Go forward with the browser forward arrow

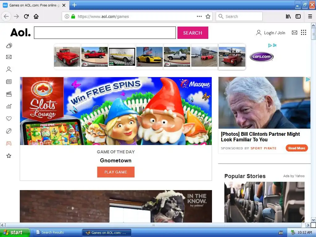click(x=16, y=16)
